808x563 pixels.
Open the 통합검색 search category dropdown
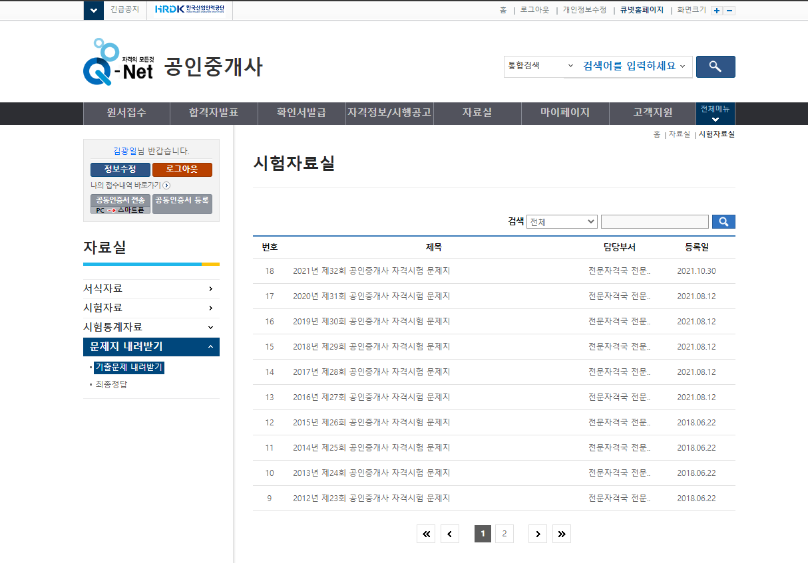click(x=539, y=66)
